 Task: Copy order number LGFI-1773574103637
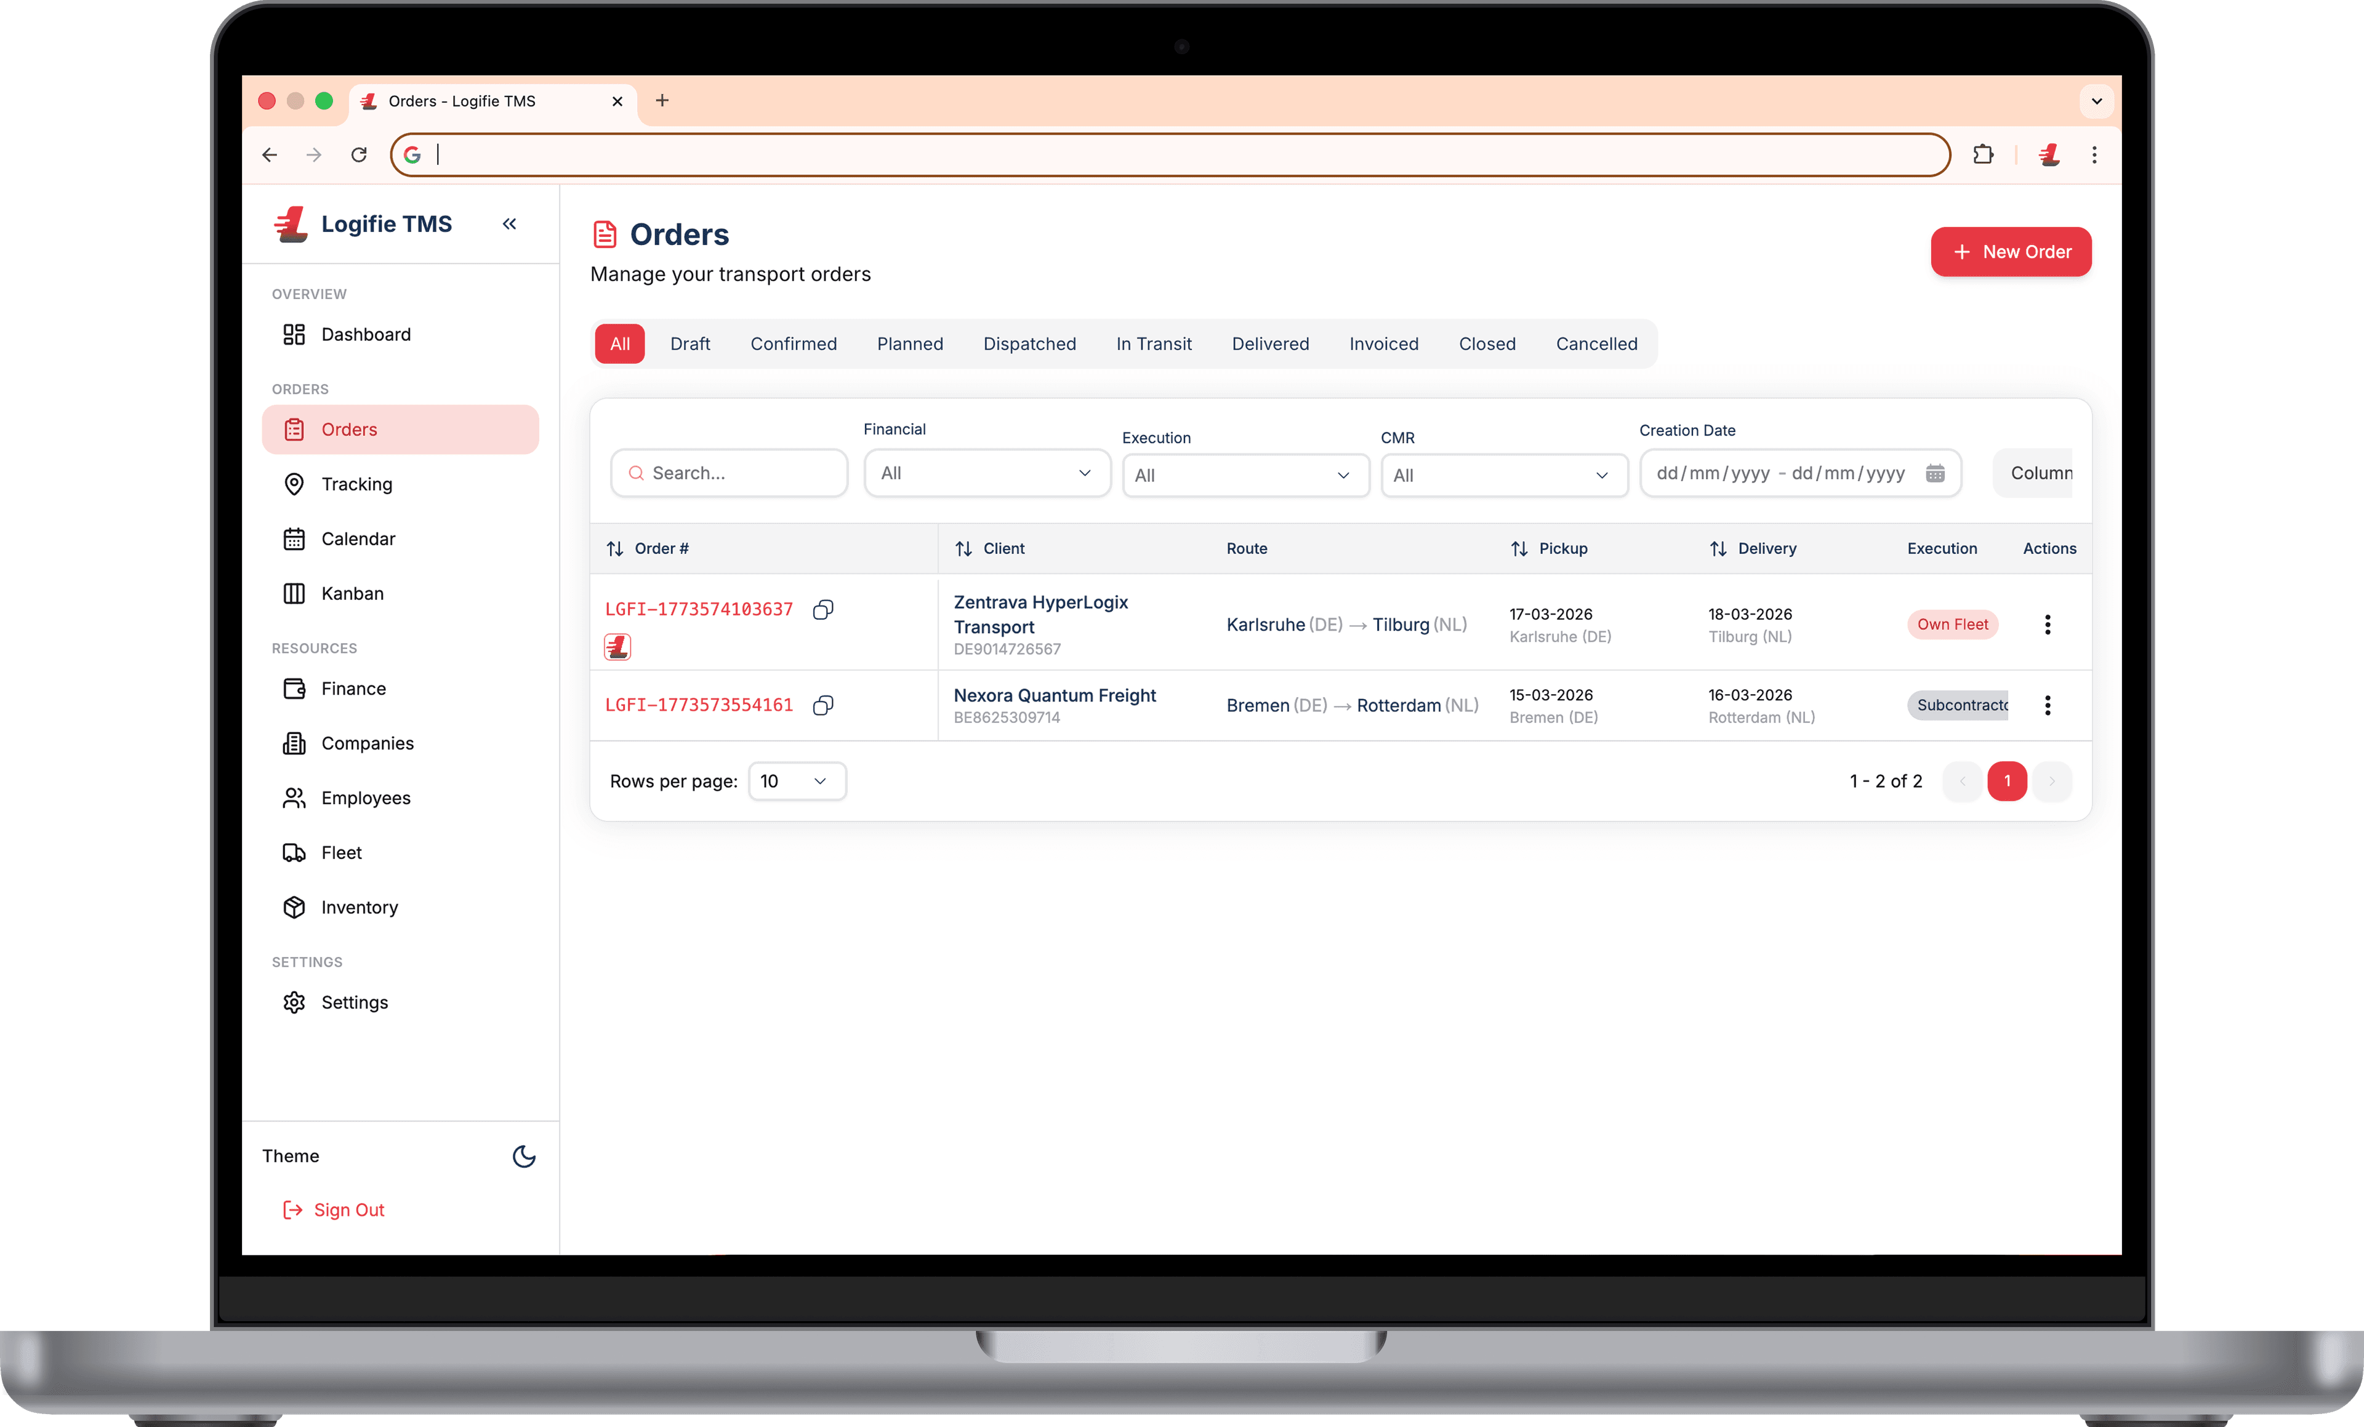[x=823, y=610]
